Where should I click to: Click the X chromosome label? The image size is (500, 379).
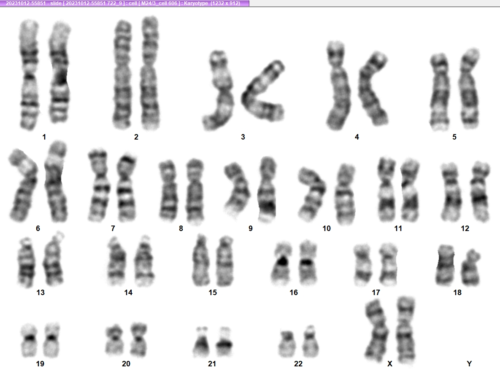390,364
